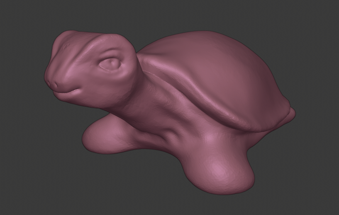The image size is (339, 215).
Task: Click the turtle's mouth line
Action: click(66, 91)
